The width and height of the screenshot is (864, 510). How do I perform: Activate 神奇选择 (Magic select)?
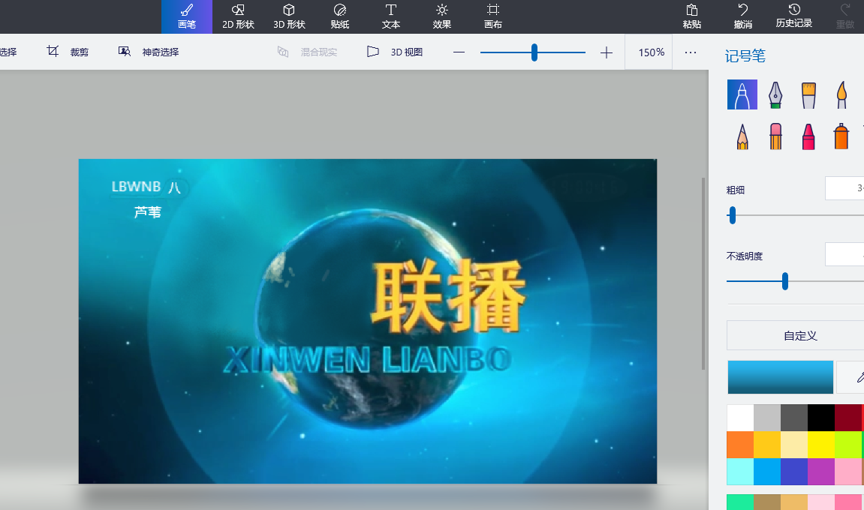pos(149,52)
